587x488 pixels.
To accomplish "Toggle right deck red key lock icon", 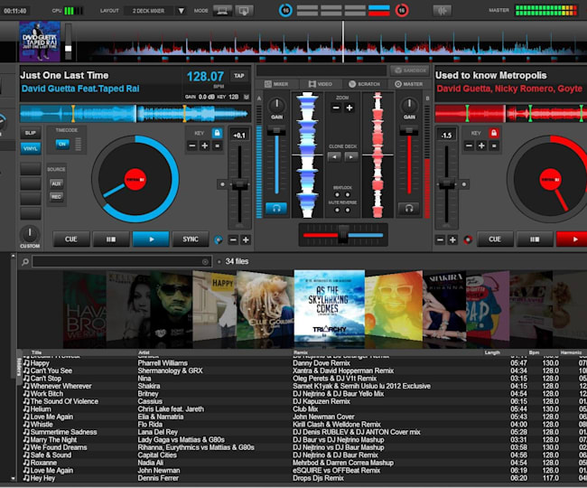I will coord(494,133).
